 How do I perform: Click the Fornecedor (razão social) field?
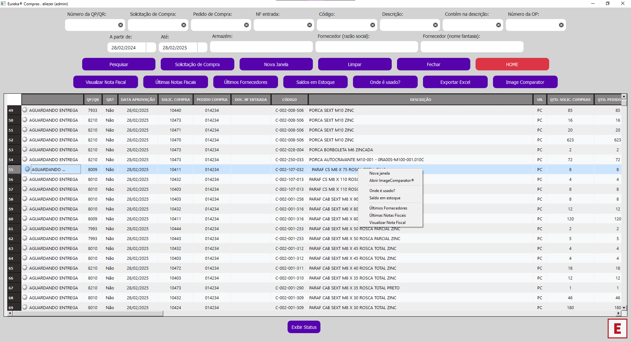(367, 47)
